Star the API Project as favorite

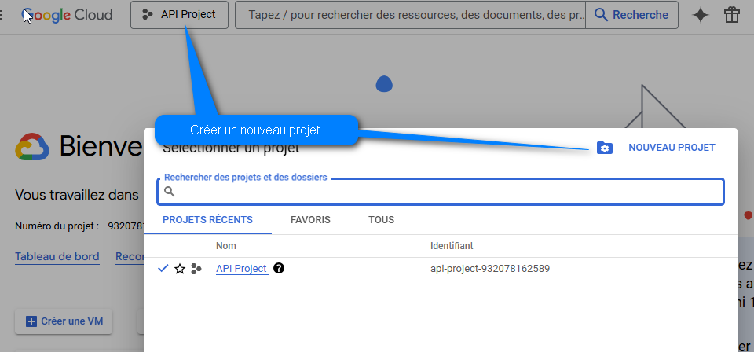click(180, 269)
